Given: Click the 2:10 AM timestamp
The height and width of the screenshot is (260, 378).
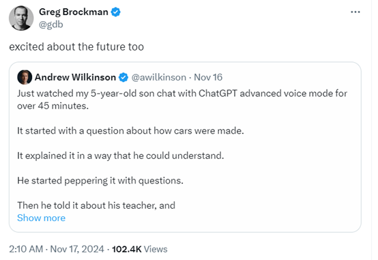Looking at the screenshot, I should 26,249.
